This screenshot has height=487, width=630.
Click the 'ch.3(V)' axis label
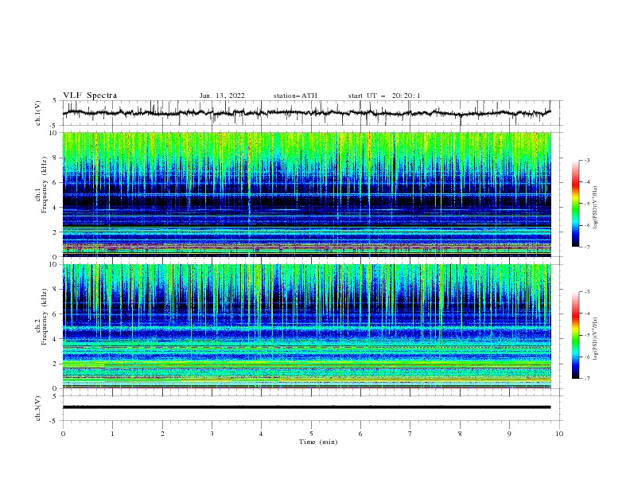click(38, 408)
